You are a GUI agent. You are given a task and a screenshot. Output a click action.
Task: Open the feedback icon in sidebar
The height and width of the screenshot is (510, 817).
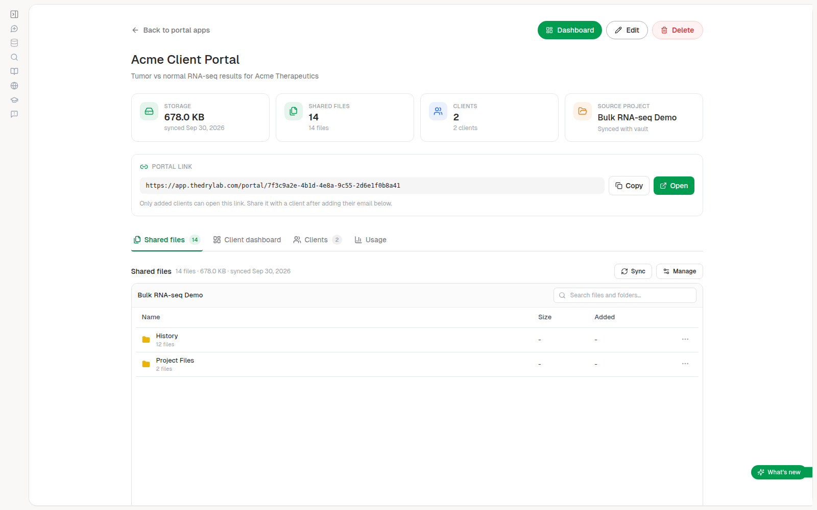point(14,114)
